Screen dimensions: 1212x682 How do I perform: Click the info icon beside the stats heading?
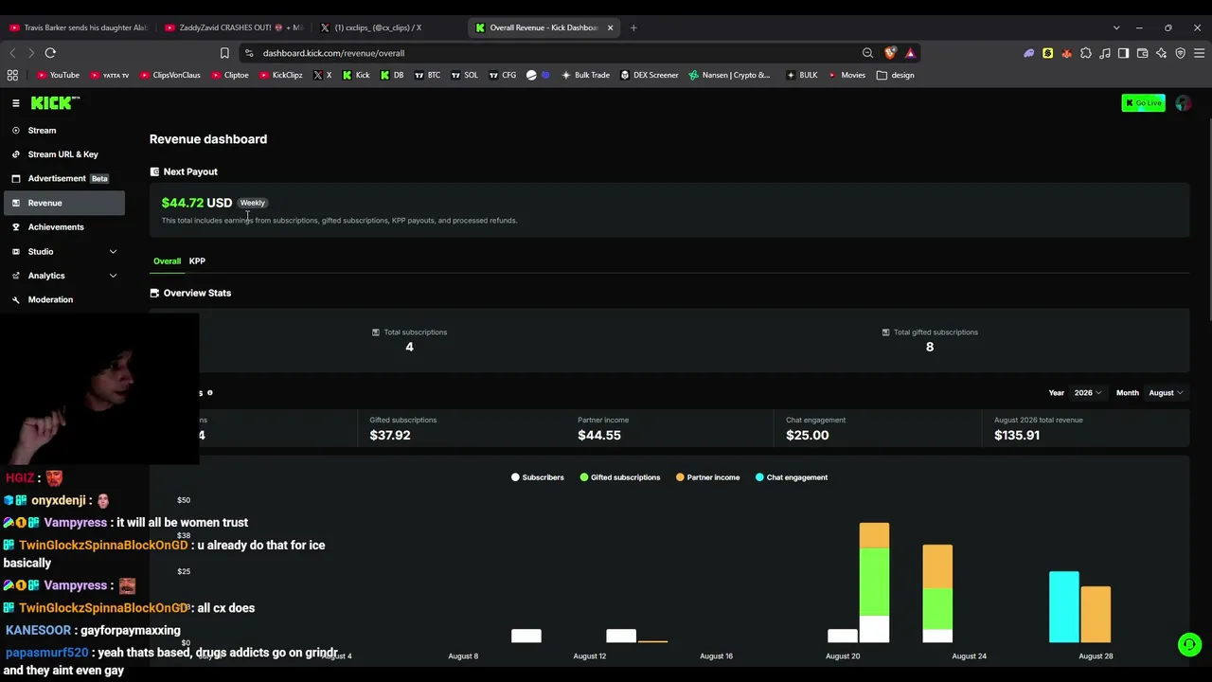[x=210, y=392]
